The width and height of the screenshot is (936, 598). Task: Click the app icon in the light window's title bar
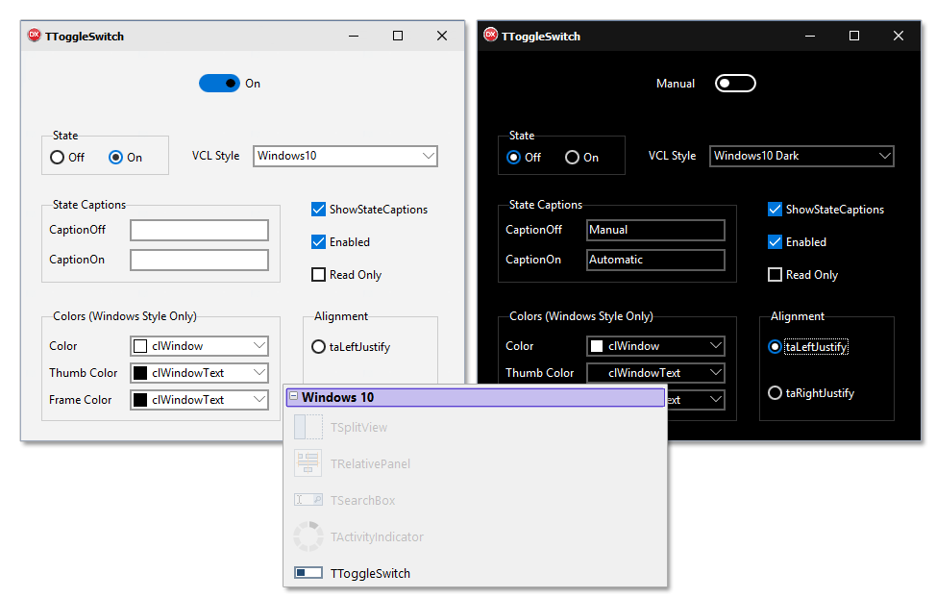click(34, 36)
